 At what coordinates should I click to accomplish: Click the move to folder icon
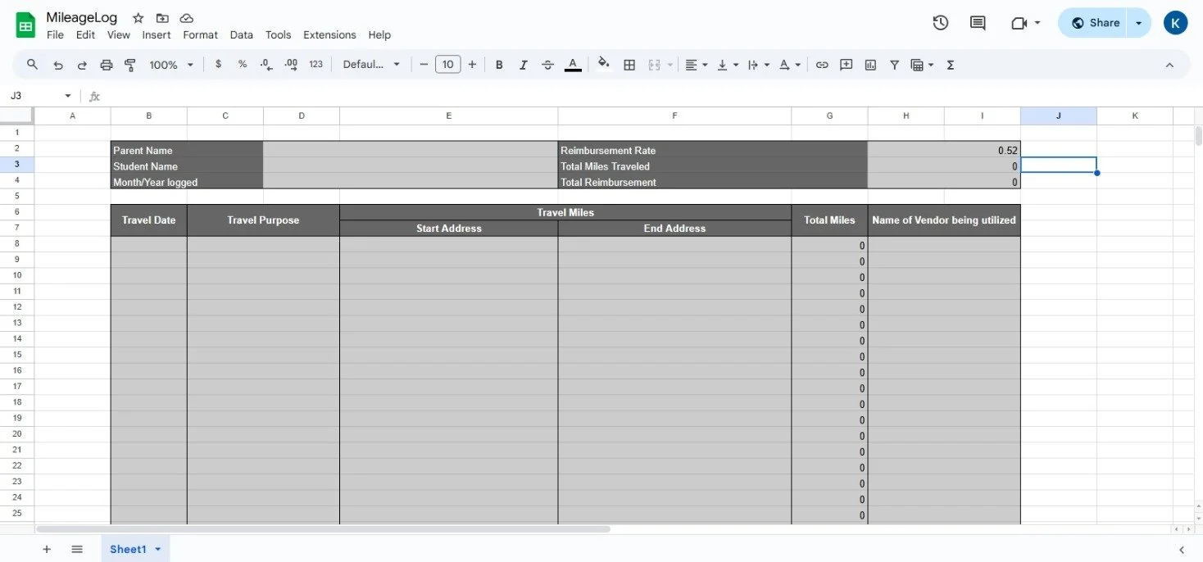point(162,18)
